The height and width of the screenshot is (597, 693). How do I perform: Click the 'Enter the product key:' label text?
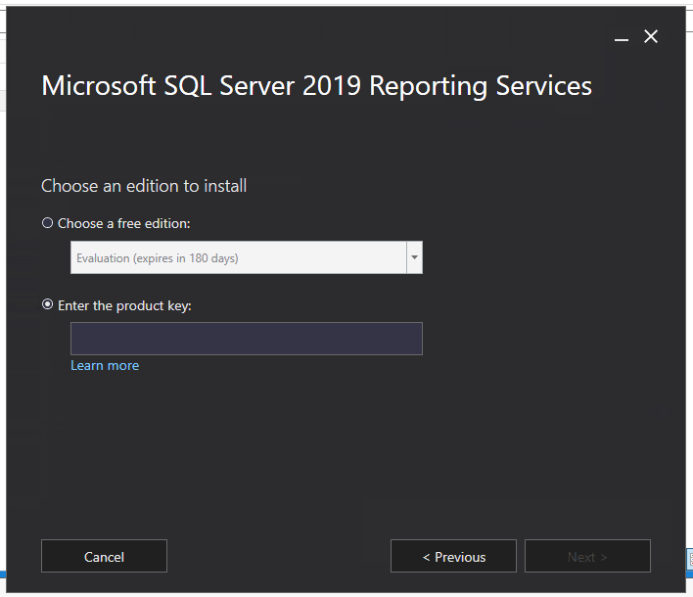click(x=124, y=305)
